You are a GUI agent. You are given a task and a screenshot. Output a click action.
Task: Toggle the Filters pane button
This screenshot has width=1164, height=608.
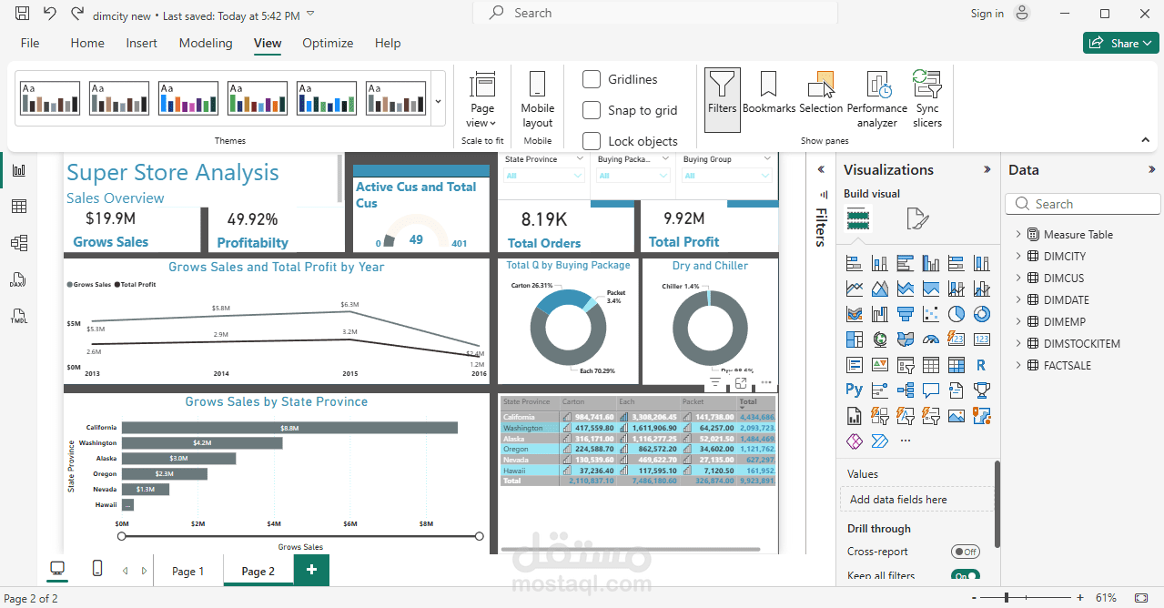[722, 100]
